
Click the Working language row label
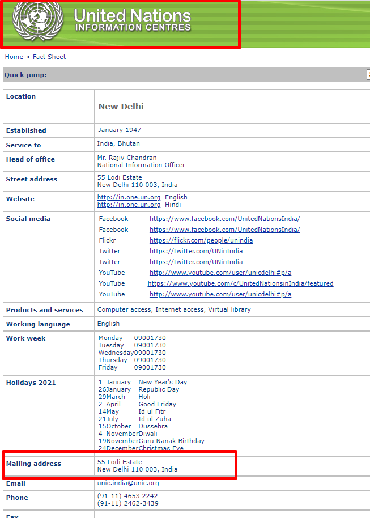(38, 324)
